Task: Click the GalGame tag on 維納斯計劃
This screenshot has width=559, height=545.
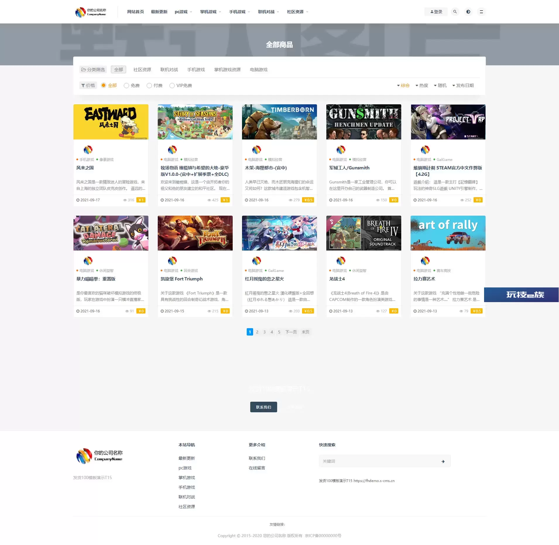Action: point(445,160)
